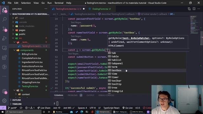Show additional activity bar views ellipsis
Image resolution: width=203 pixels, height=114 pixels.
pos(4,76)
